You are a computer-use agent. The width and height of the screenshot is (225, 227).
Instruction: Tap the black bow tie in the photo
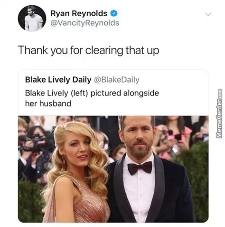pyautogui.click(x=140, y=168)
